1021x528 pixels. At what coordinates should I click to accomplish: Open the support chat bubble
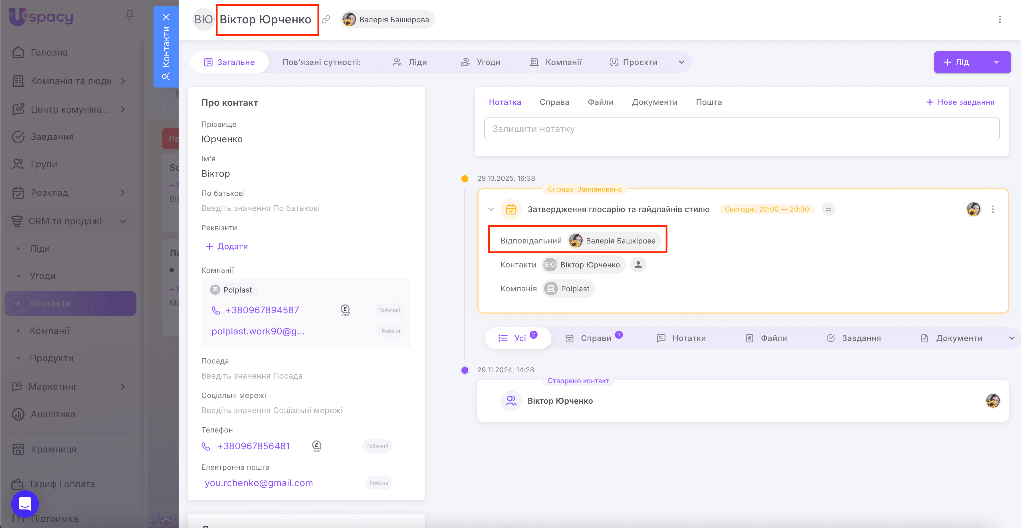coord(25,504)
